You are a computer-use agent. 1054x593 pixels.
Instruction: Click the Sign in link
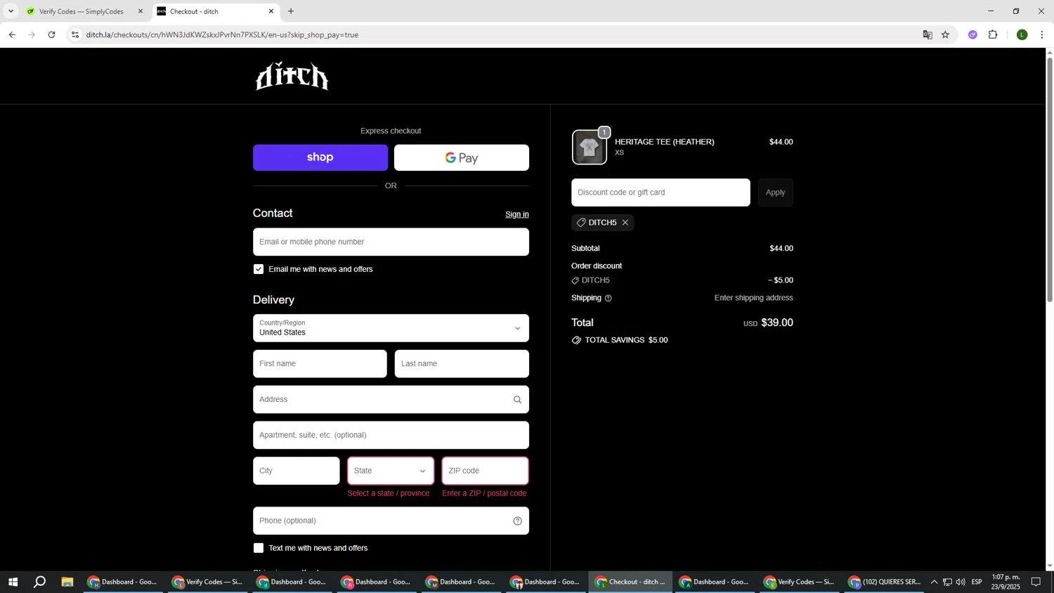click(517, 215)
